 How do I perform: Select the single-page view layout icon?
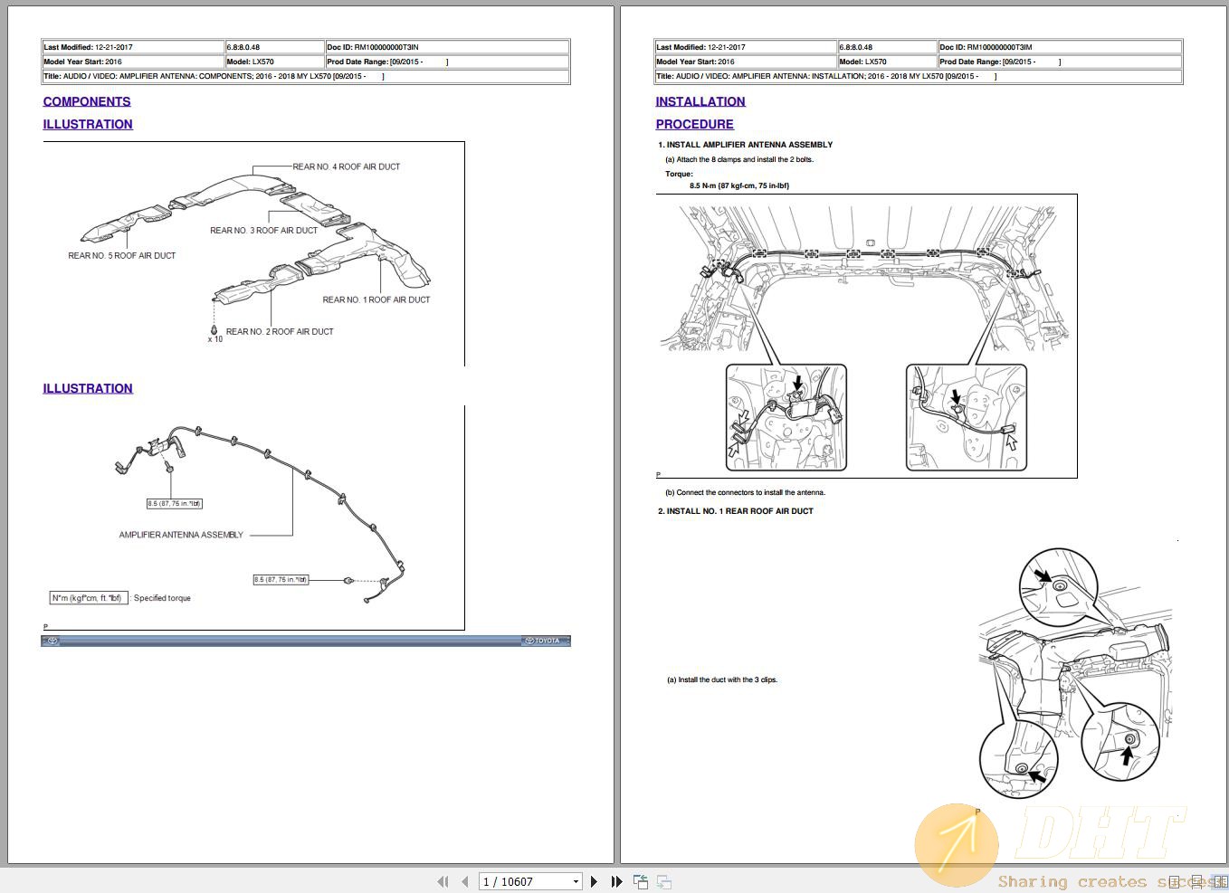[x=1175, y=881]
